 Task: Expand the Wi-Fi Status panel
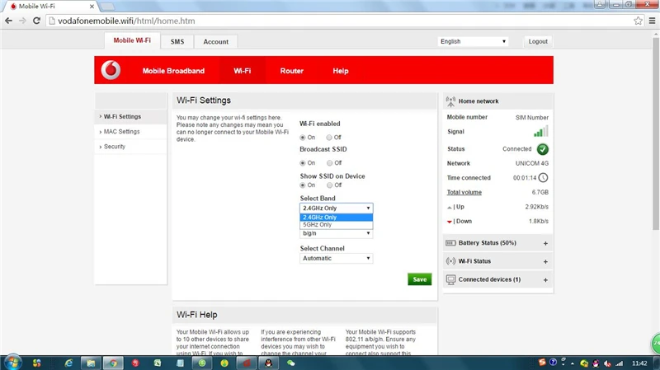pos(545,261)
